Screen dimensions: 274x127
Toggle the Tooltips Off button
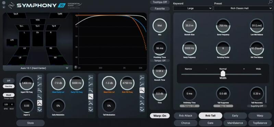pos(160,2)
